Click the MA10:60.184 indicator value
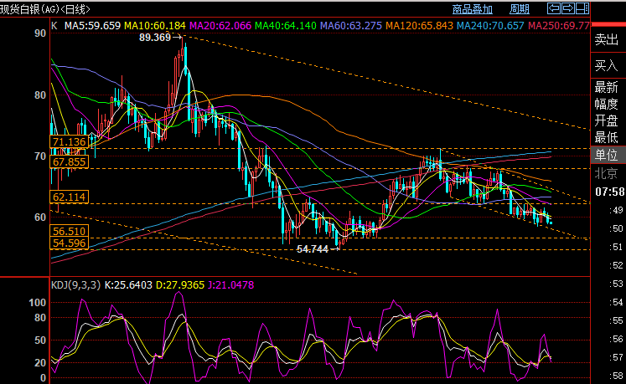 point(155,26)
